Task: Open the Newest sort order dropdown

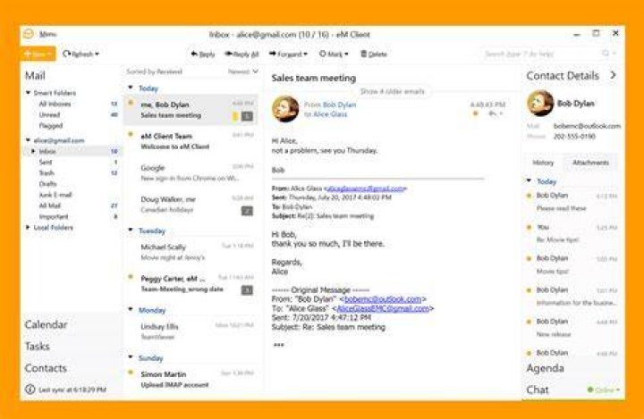Action: [x=243, y=71]
